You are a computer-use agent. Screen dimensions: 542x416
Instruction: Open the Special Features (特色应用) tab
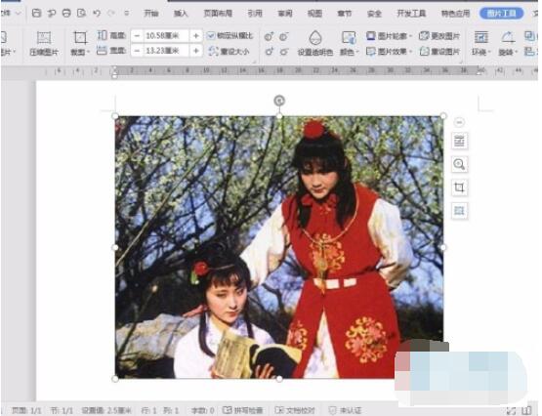click(456, 14)
